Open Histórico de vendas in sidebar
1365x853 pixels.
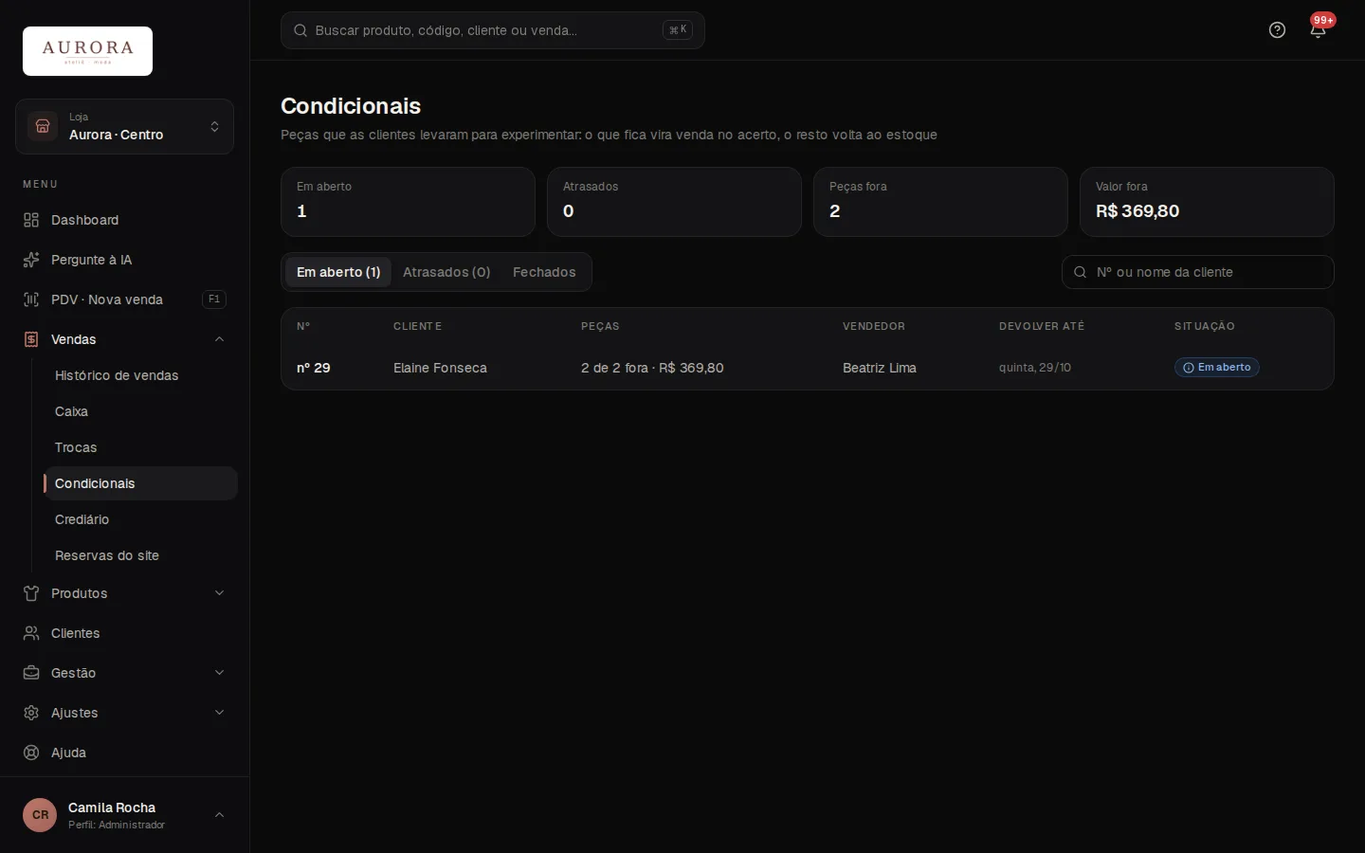140,375
